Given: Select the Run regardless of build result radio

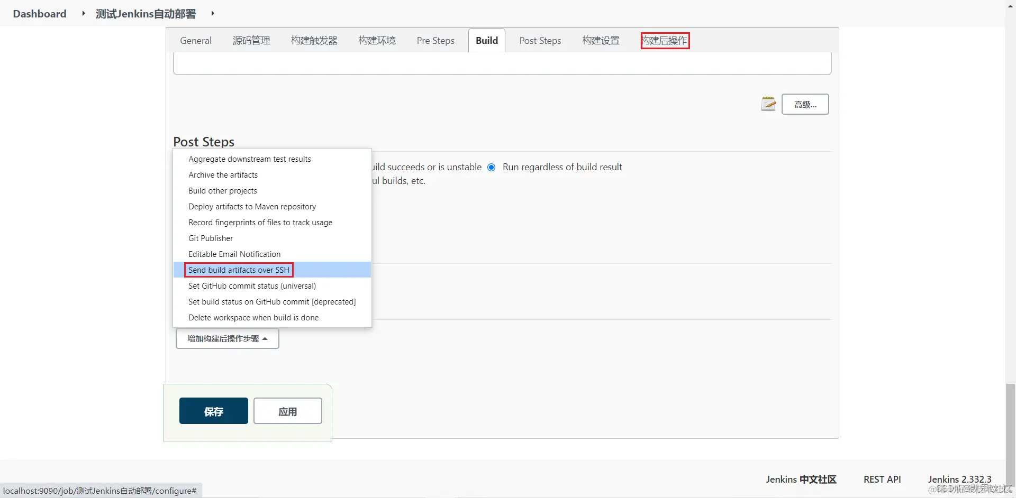Looking at the screenshot, I should point(492,167).
